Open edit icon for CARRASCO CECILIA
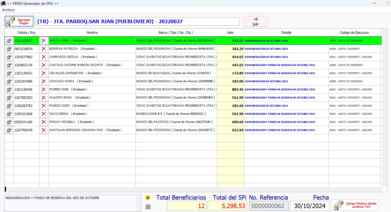The image size is (391, 212). (9, 57)
